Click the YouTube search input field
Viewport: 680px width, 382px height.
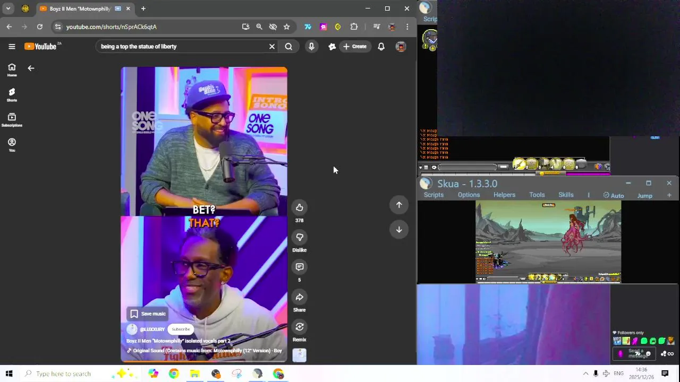tap(183, 46)
